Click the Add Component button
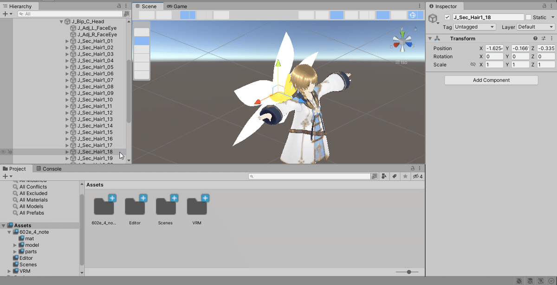 pos(491,80)
